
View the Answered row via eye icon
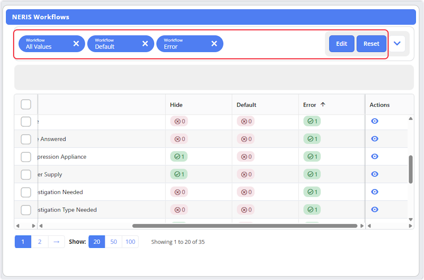[x=375, y=139]
